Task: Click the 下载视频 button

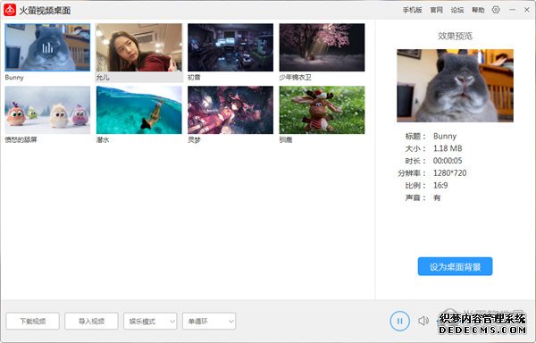Action: [x=32, y=322]
